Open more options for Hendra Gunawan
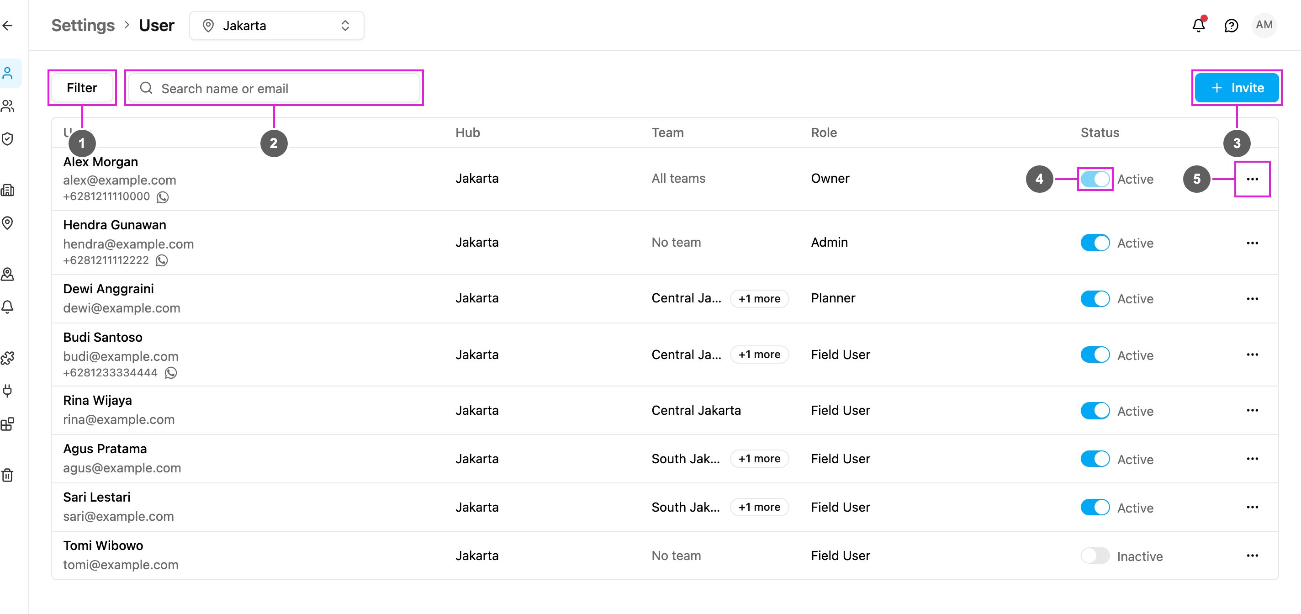 pos(1252,243)
